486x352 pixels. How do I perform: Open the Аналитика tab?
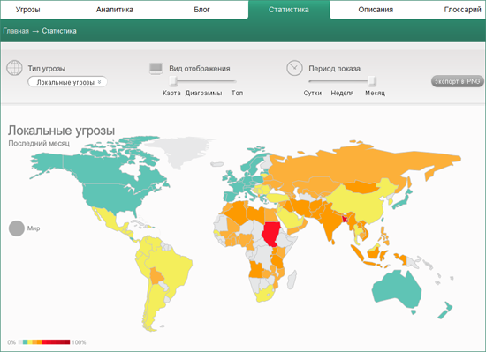[115, 10]
